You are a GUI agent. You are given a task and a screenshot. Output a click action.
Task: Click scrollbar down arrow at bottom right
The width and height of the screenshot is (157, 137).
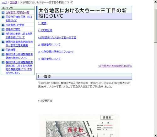[x=155, y=135]
